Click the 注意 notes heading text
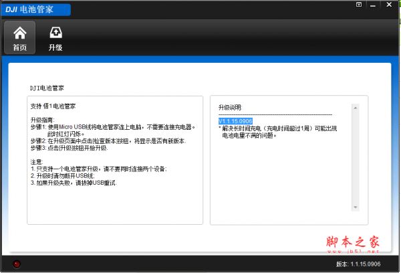The image size is (401, 273). pyautogui.click(x=37, y=162)
